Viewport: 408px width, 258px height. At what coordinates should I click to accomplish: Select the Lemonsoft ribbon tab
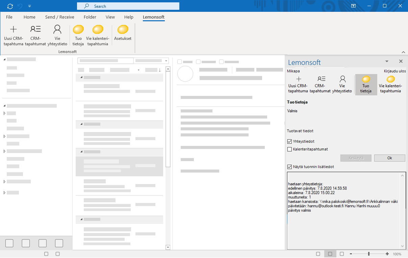click(154, 17)
